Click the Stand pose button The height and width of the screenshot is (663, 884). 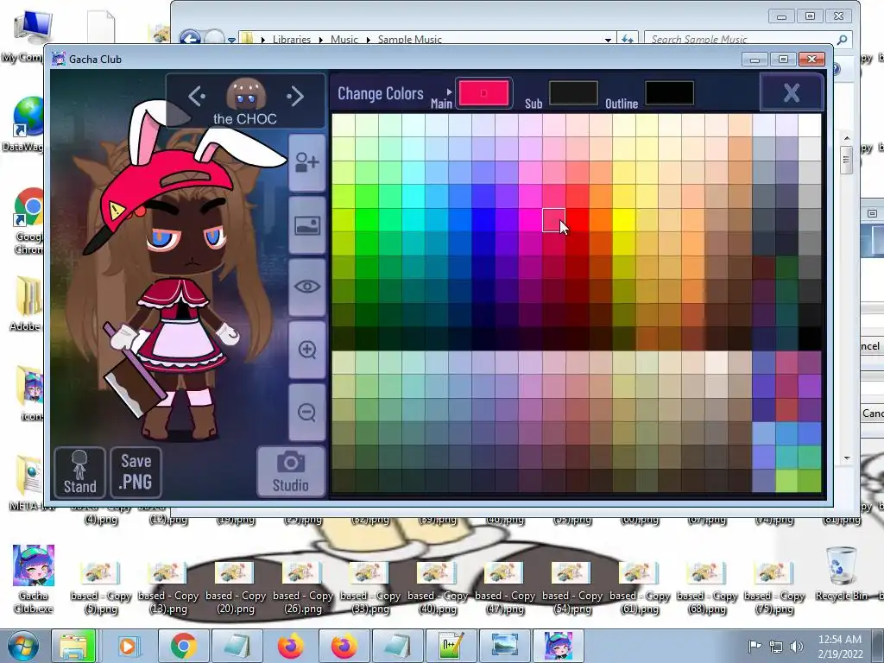tap(80, 472)
